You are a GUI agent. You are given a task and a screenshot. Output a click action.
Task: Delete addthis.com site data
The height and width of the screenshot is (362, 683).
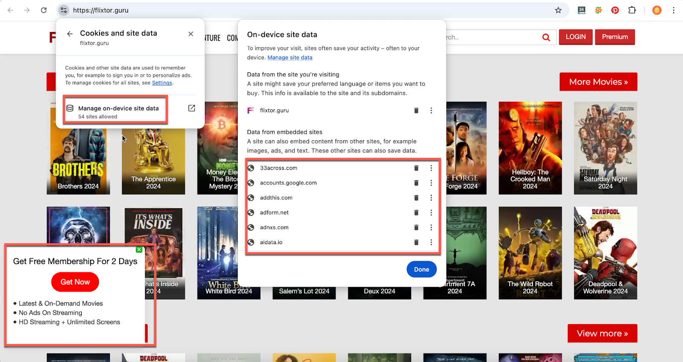(x=416, y=198)
